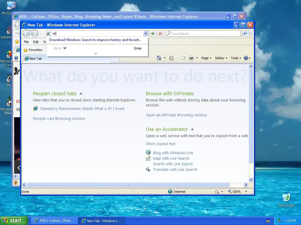Open the Tools menu

click(x=236, y=58)
